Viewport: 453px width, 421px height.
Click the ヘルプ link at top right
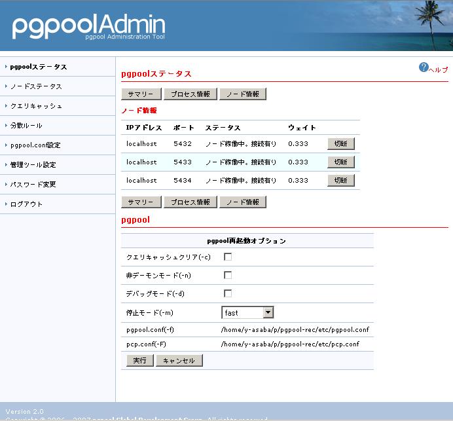click(x=438, y=69)
